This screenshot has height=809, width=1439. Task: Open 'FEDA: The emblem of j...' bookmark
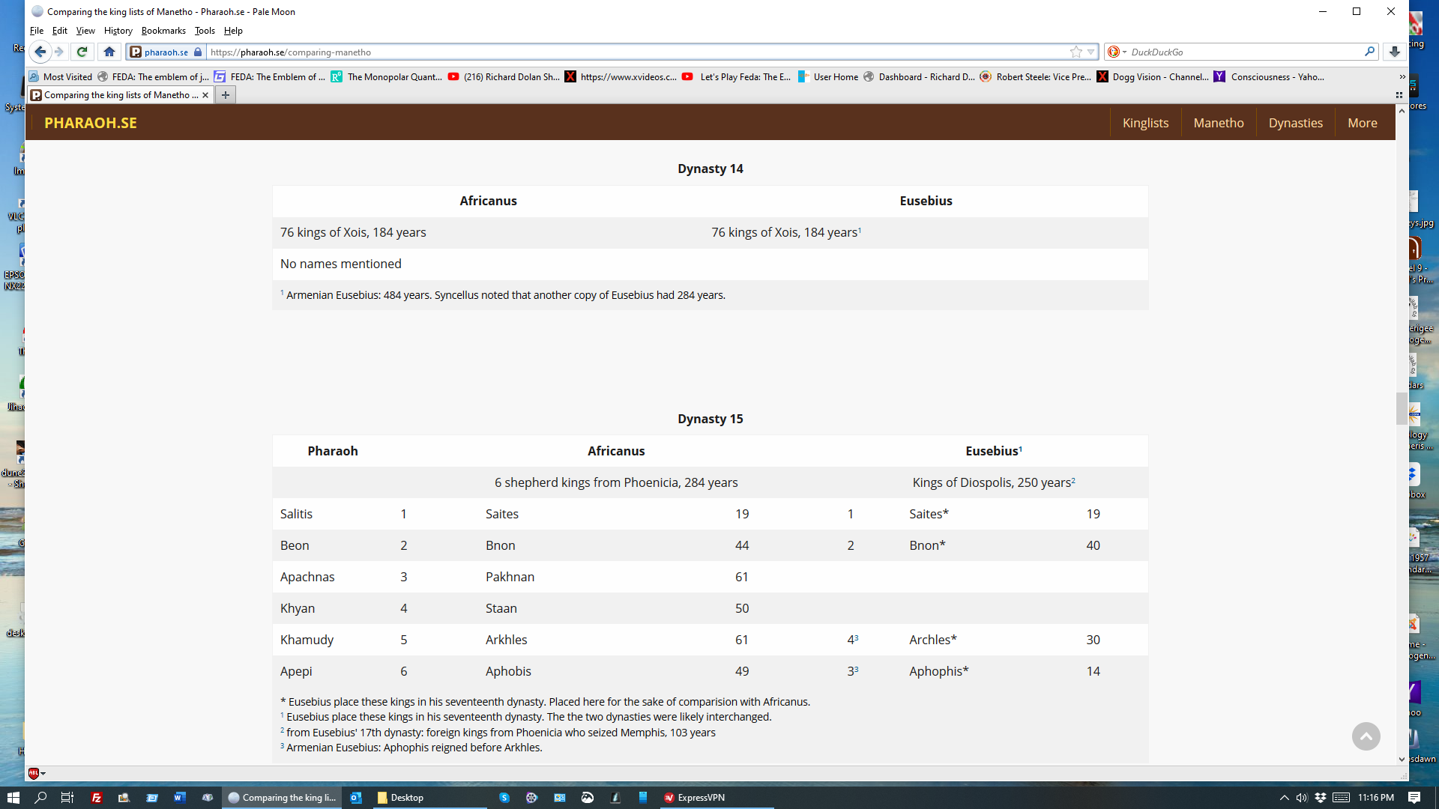[x=154, y=76]
